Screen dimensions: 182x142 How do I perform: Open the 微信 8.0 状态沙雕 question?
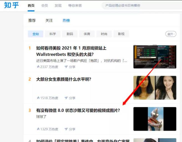pyautogui.click(x=78, y=110)
